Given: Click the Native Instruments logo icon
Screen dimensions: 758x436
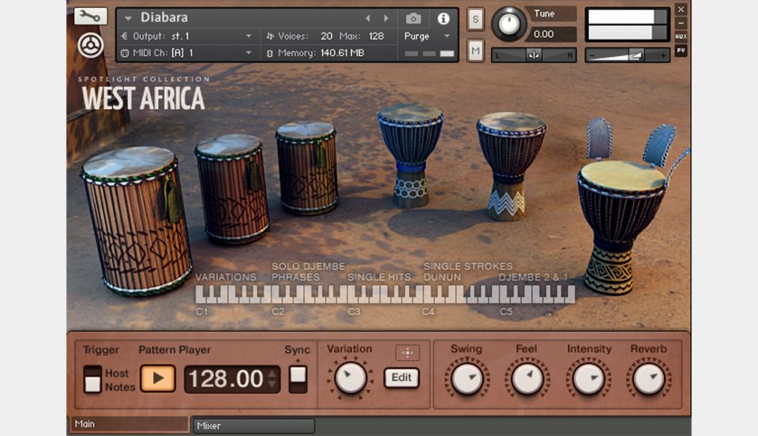Looking at the screenshot, I should pyautogui.click(x=91, y=47).
